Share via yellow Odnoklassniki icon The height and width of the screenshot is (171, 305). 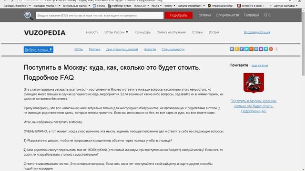pyautogui.click(x=237, y=49)
